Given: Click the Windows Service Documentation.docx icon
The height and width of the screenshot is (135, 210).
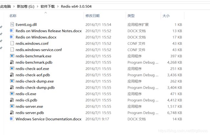Looking at the screenshot, I should pos(12,119).
